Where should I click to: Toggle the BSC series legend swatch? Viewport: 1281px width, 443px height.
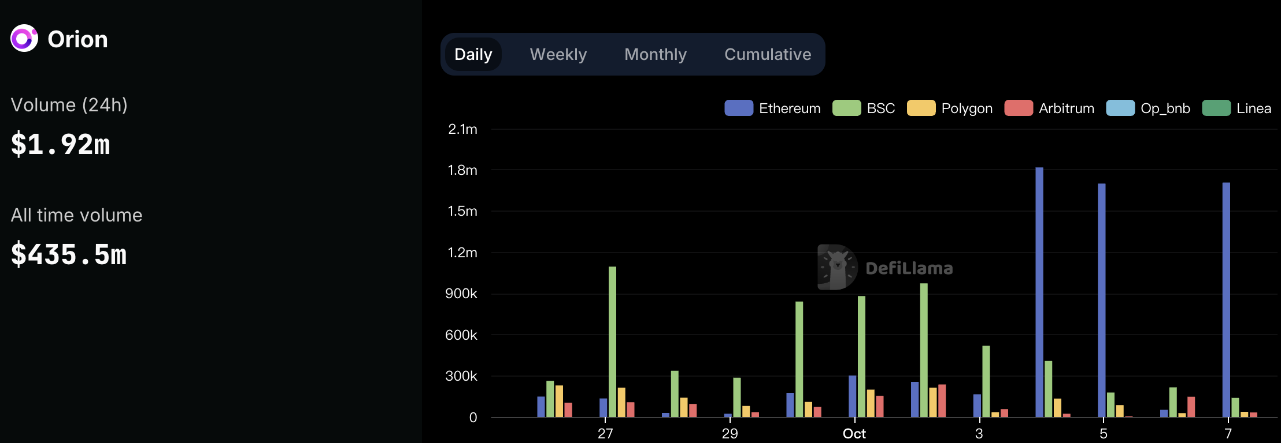point(846,108)
